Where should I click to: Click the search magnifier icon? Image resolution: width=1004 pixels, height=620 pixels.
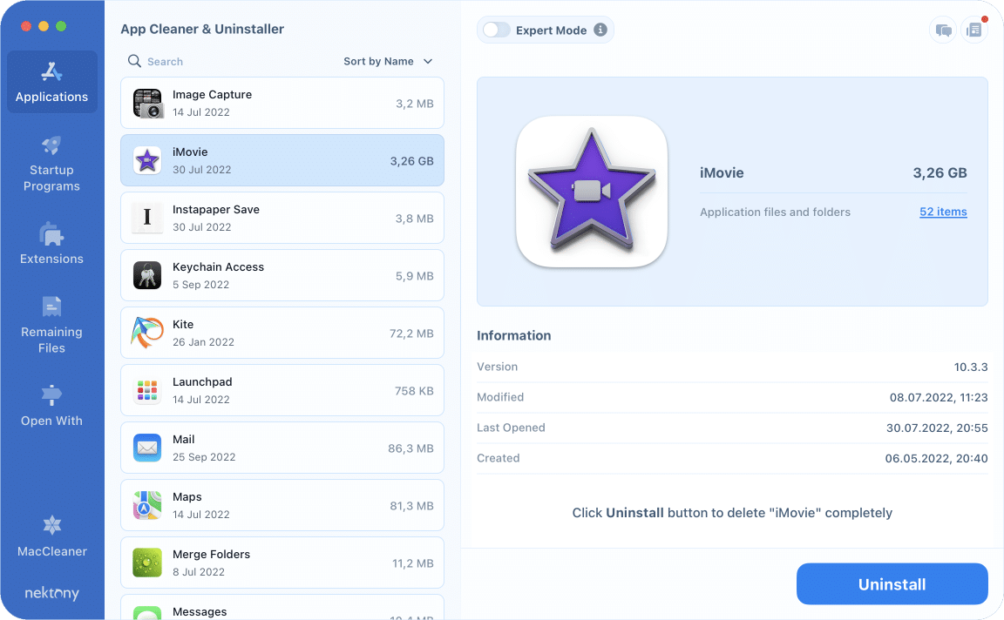pyautogui.click(x=134, y=61)
